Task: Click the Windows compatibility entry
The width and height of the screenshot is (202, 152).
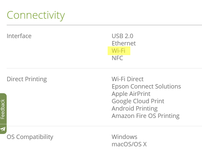Action: pos(124,137)
